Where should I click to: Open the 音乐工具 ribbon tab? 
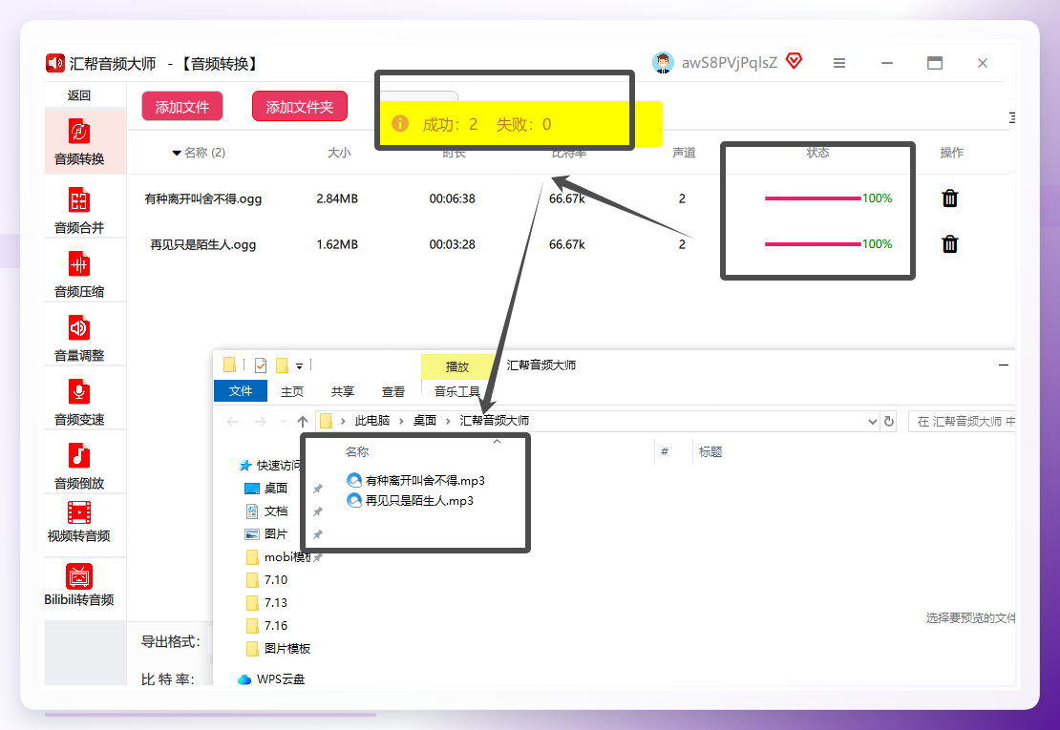(x=457, y=391)
